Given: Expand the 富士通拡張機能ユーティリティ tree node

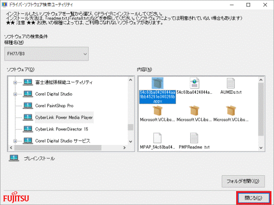Looking at the screenshot, I should 15,82.
